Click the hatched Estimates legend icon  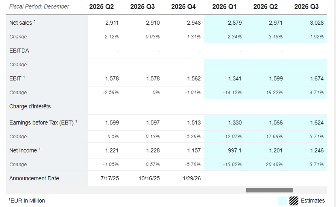click(x=293, y=201)
